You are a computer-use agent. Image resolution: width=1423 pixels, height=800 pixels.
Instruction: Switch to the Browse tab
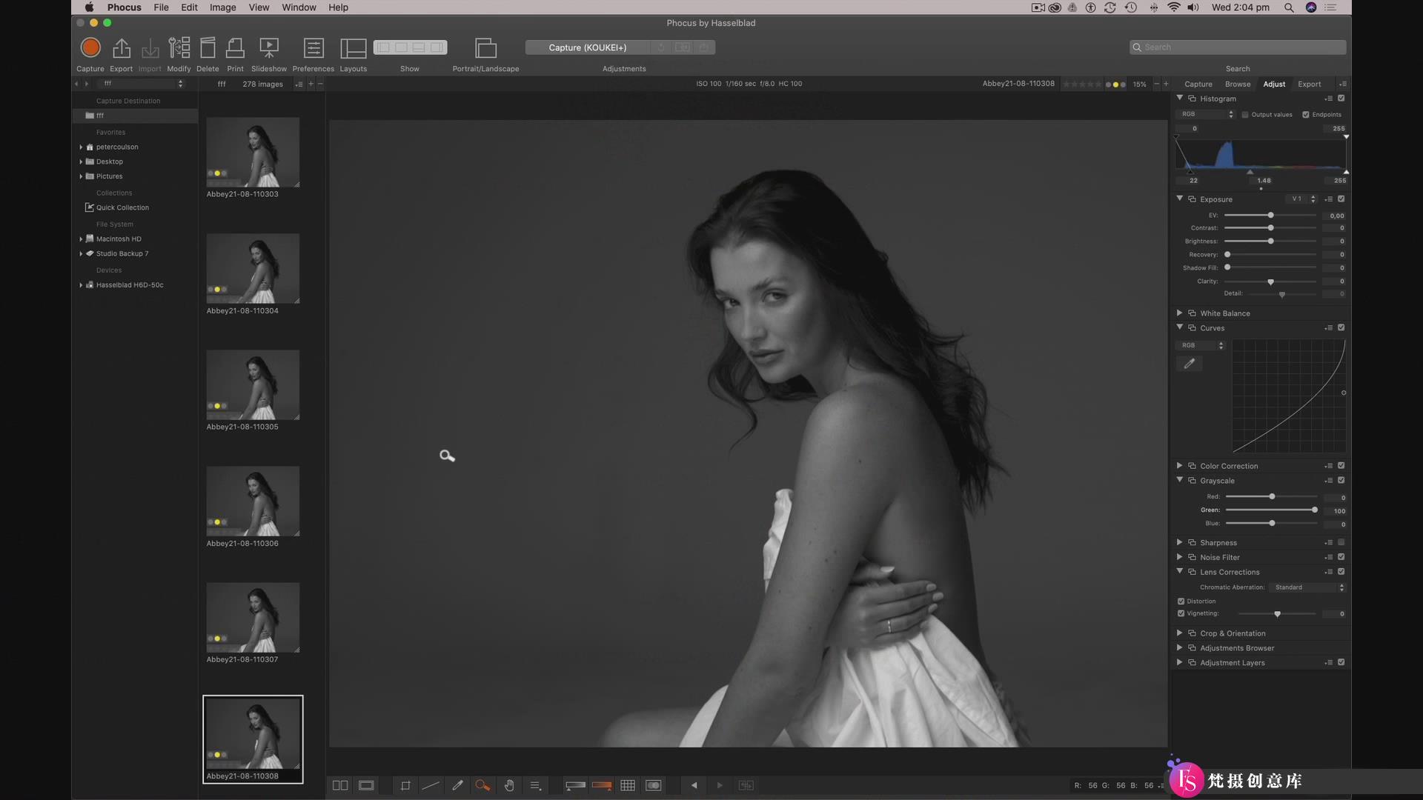pos(1238,84)
